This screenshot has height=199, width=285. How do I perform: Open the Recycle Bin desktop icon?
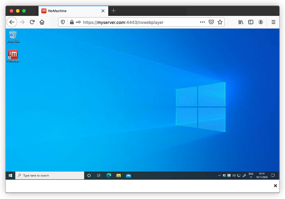point(13,35)
